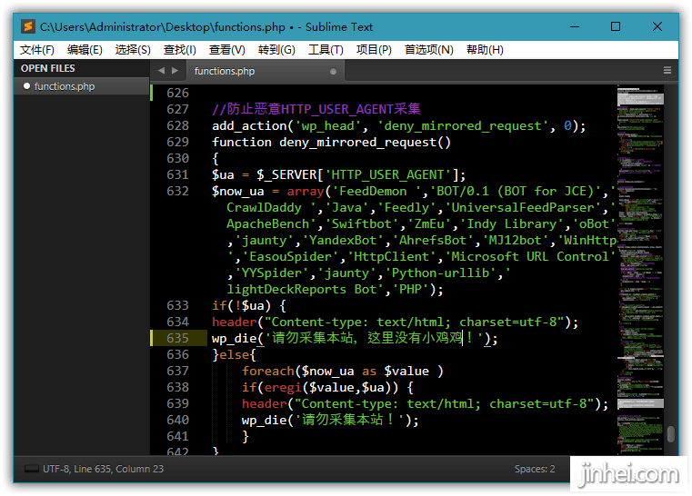Click foreach($now_ua as $value) statement
The height and width of the screenshot is (496, 692).
click(343, 372)
